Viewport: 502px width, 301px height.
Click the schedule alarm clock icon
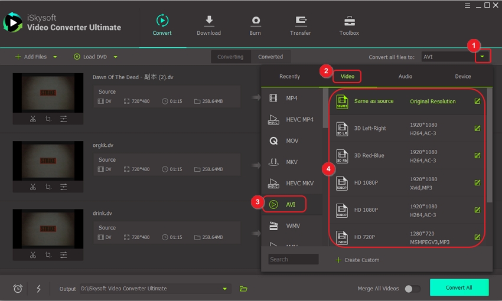pos(18,289)
